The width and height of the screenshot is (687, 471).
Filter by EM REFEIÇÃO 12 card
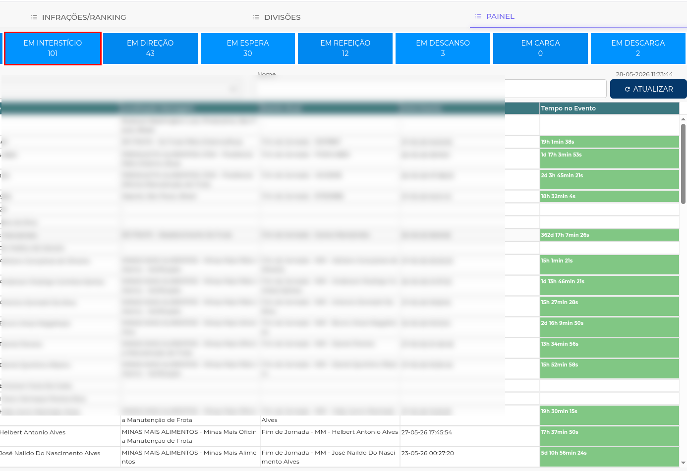pos(345,49)
